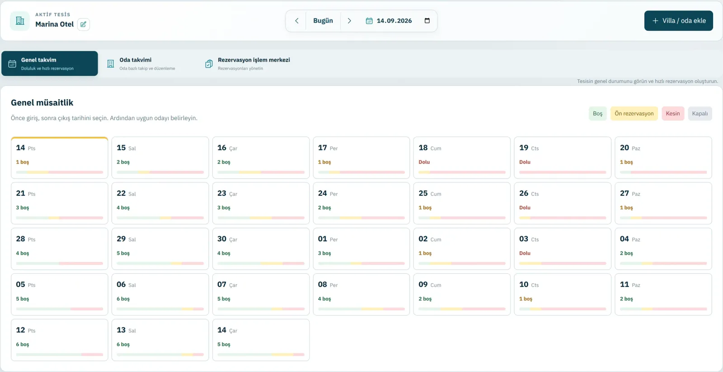Pick the last 14 Çar card with 5 boş
Image resolution: width=723 pixels, height=372 pixels.
[261, 340]
